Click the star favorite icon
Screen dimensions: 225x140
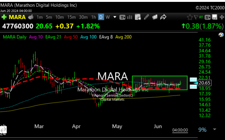pyautogui.click(x=190, y=17)
